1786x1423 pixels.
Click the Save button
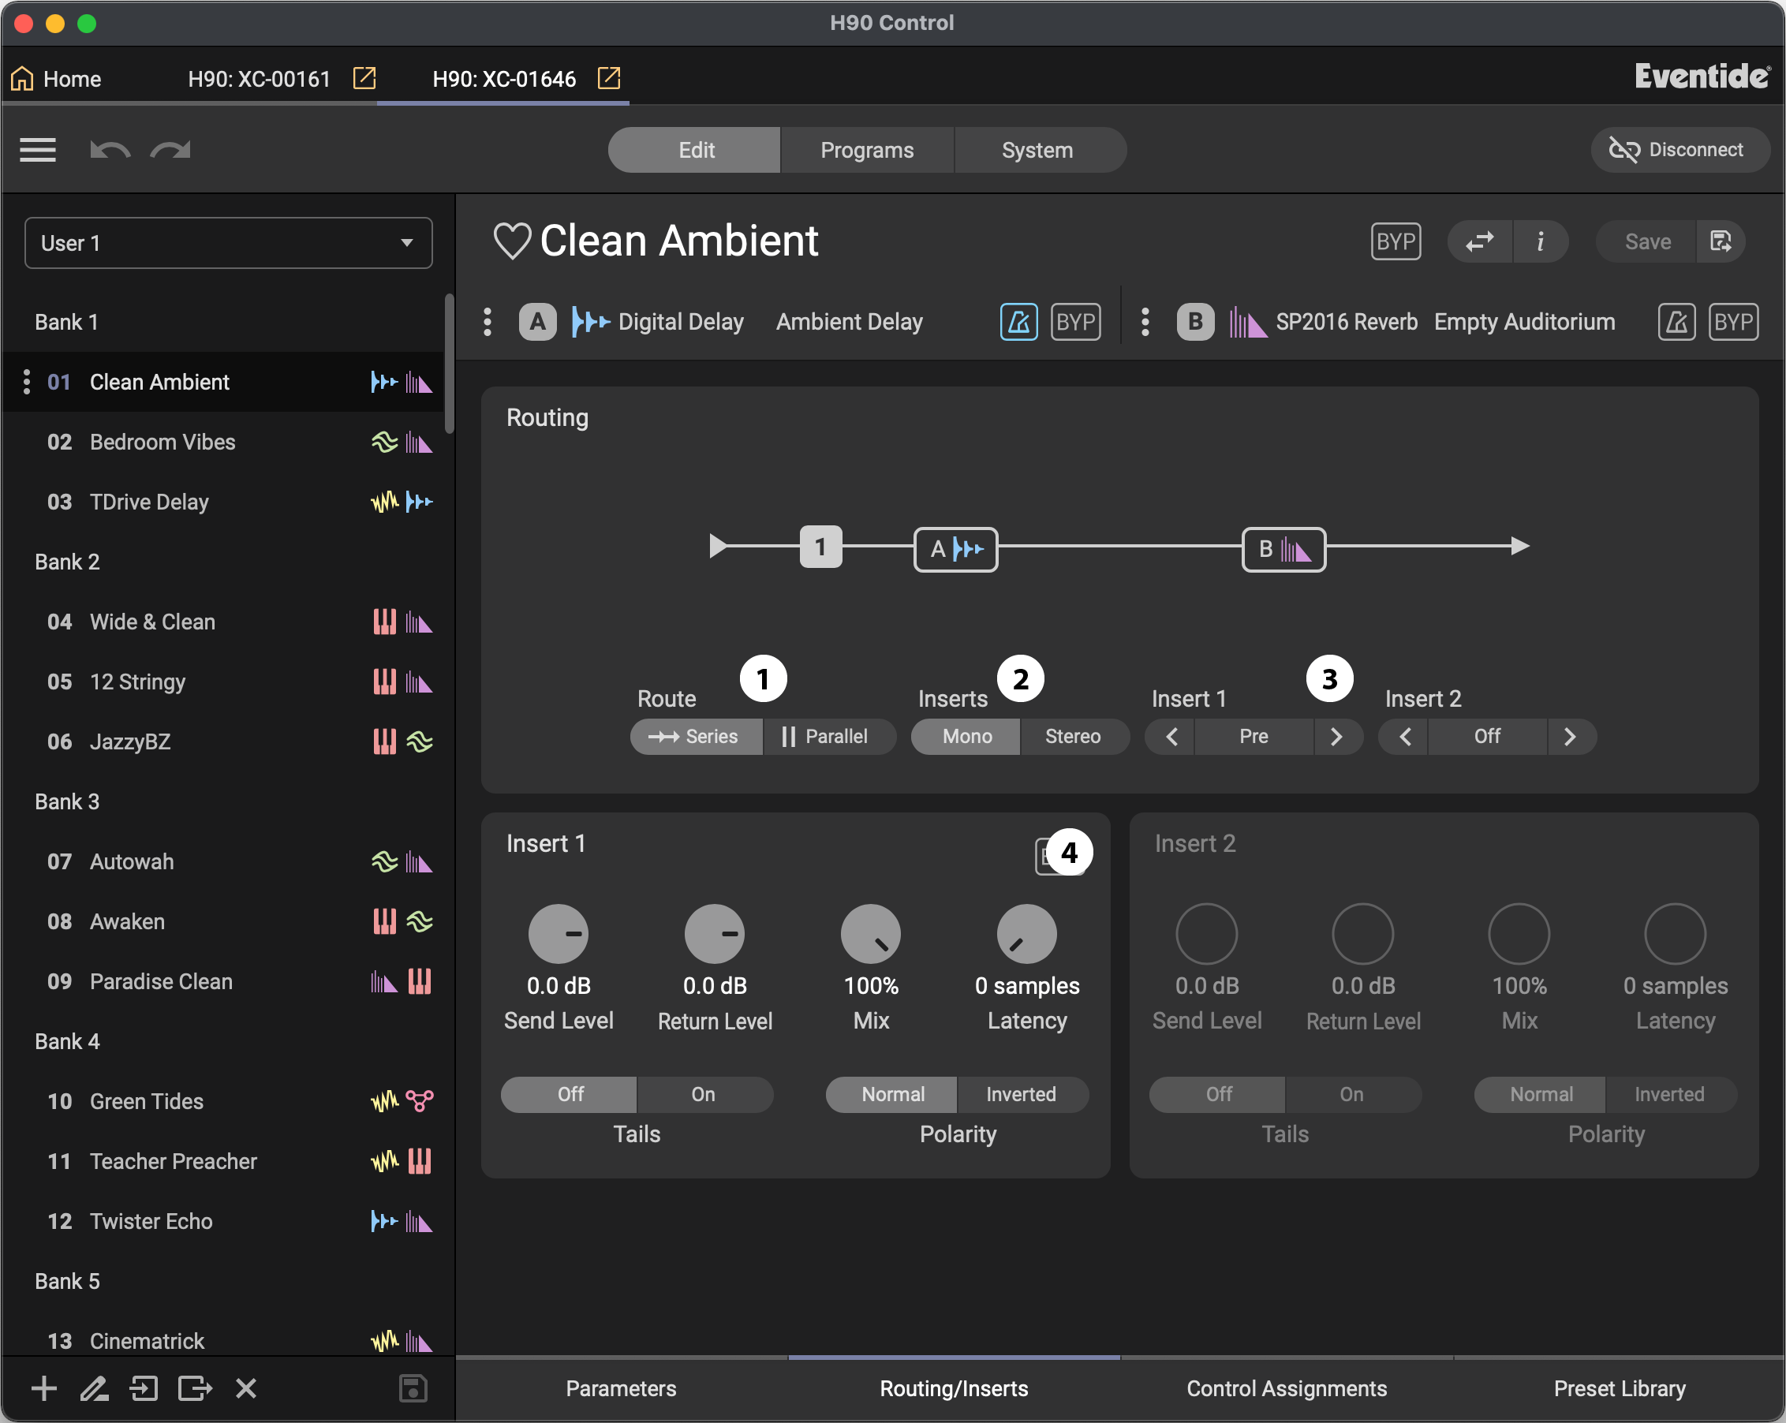(x=1647, y=241)
